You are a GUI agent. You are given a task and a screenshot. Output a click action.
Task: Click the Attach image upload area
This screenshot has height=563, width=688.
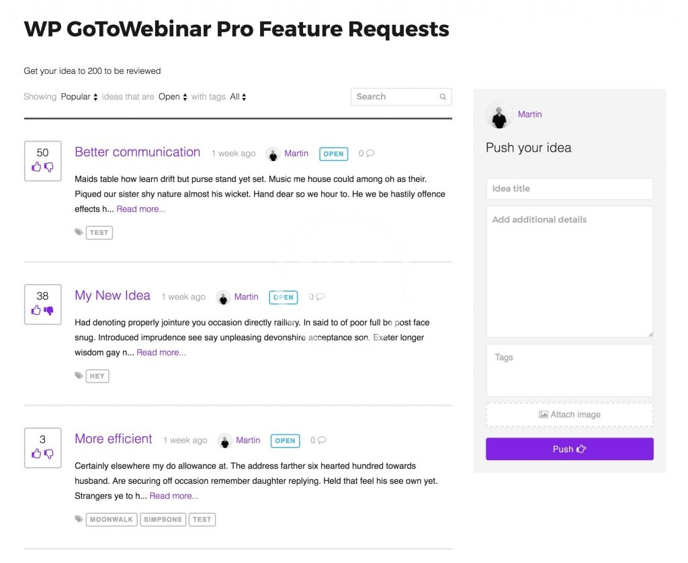[569, 415]
